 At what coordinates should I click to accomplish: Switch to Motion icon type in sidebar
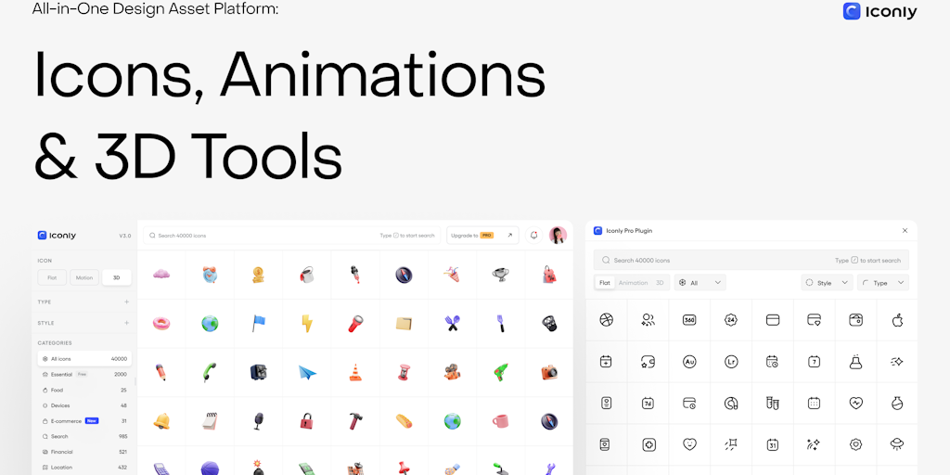84,277
